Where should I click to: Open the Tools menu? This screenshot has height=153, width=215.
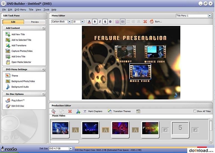[46, 10]
